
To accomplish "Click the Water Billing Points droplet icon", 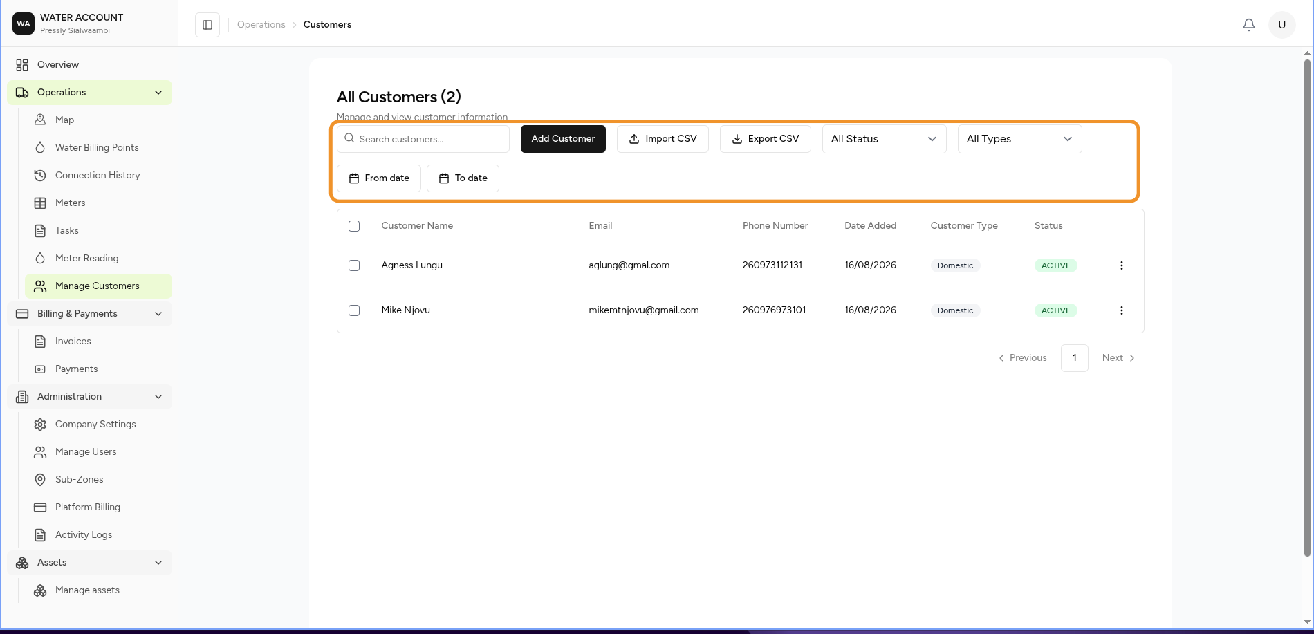I will (x=40, y=147).
